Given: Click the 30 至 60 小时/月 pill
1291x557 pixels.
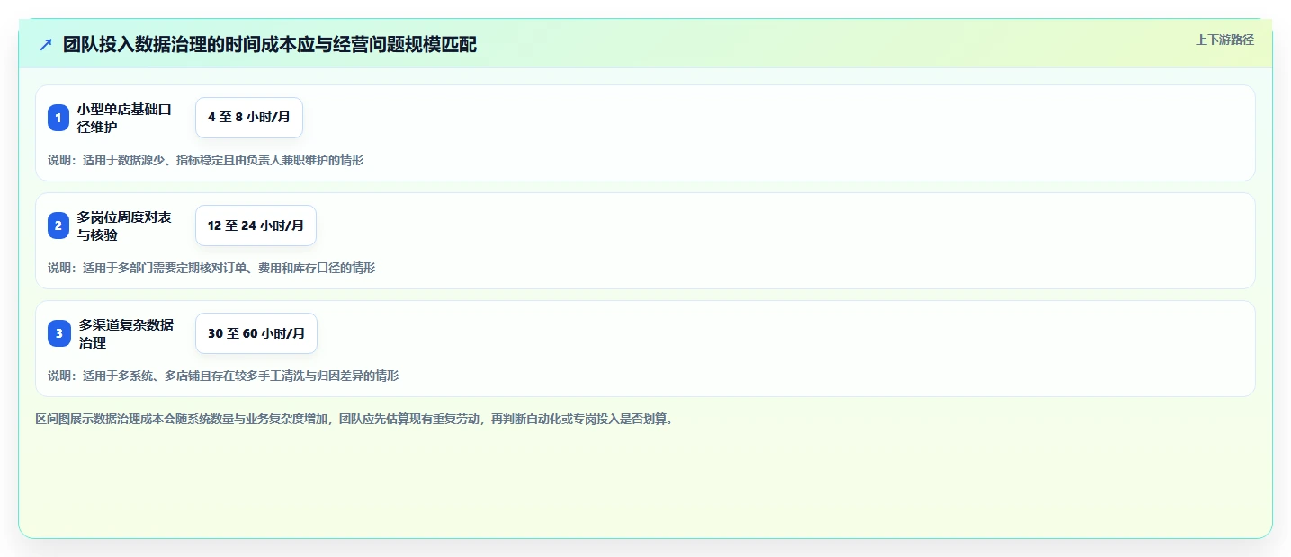Looking at the screenshot, I should [256, 333].
